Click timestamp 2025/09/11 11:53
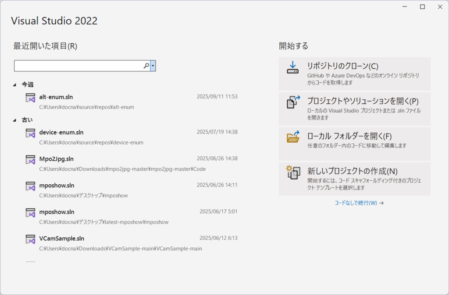Image resolution: width=449 pixels, height=295 pixels. pyautogui.click(x=217, y=97)
